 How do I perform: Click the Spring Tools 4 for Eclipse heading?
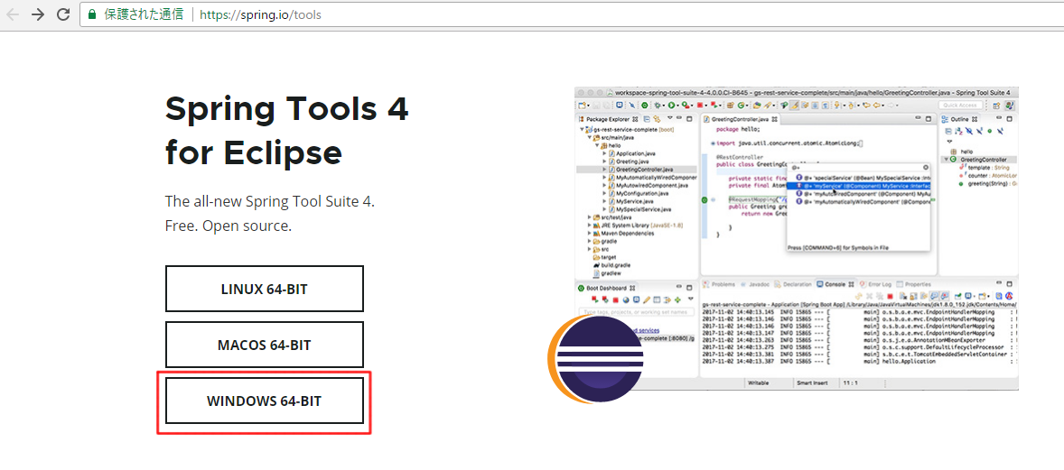[x=287, y=130]
